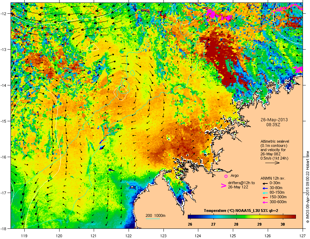
Task: Click the '0.5m/s (1kt 24h)' scale text
Action: [x=274, y=159]
